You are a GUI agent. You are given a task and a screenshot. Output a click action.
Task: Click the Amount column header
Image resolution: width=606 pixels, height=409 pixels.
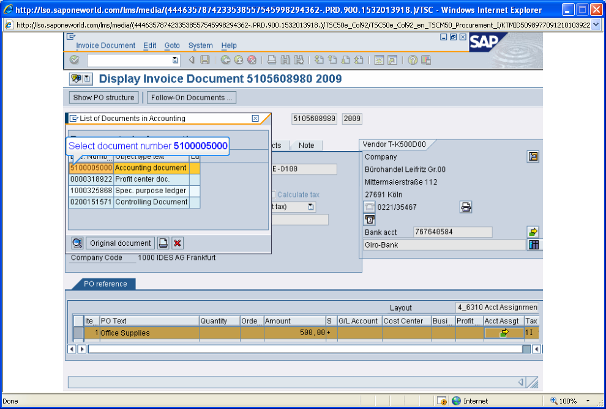click(295, 321)
